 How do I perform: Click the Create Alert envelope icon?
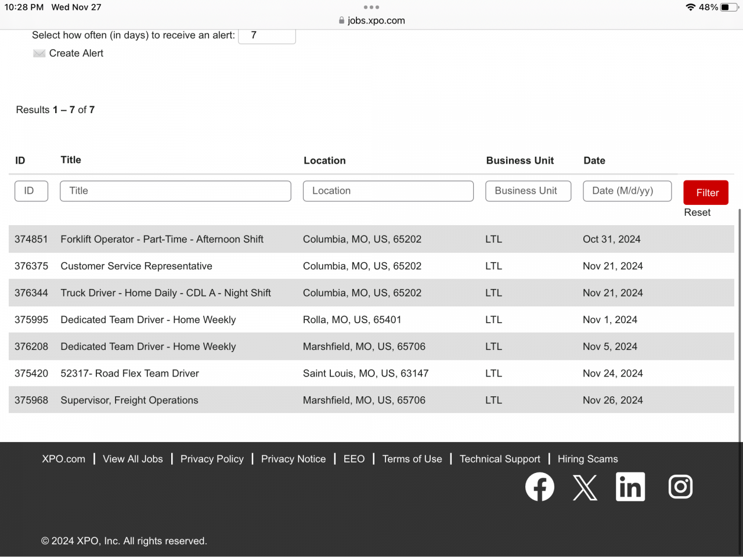click(39, 53)
